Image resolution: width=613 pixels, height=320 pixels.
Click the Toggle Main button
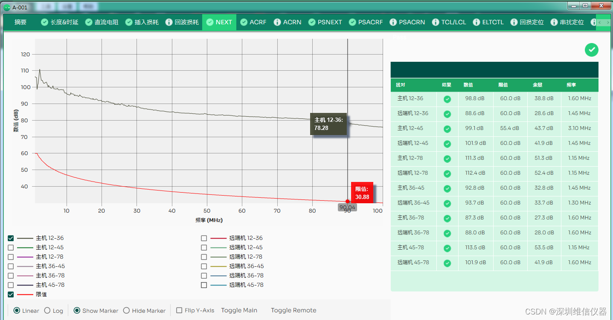(239, 310)
